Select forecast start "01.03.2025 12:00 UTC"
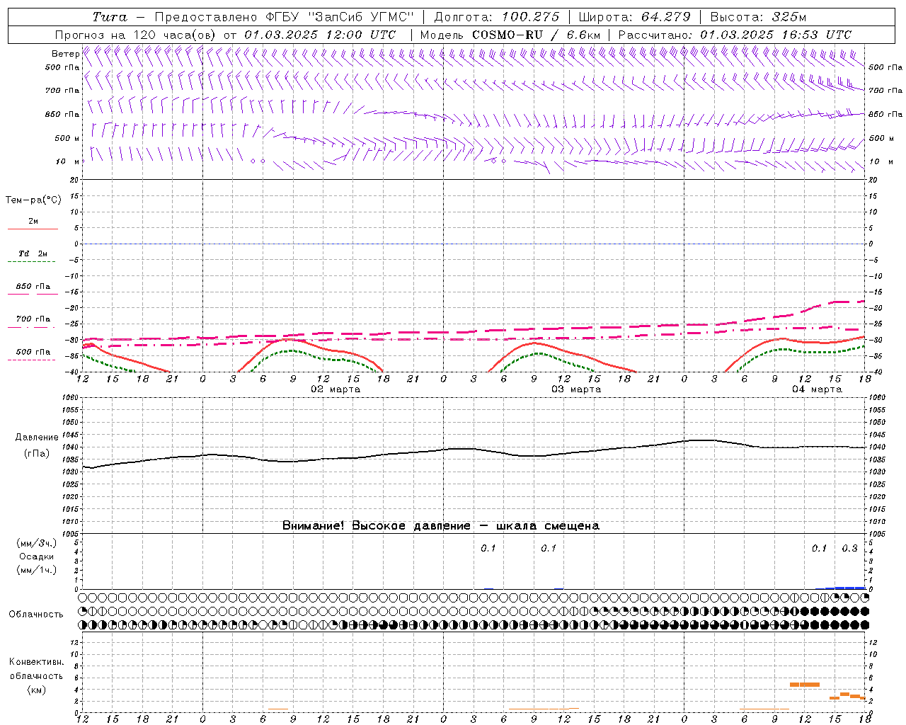The width and height of the screenshot is (906, 725). tap(319, 35)
